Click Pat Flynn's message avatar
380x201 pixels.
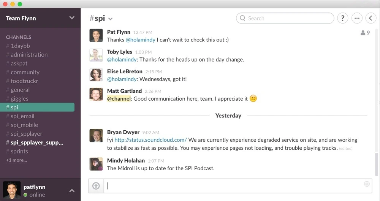96,36
